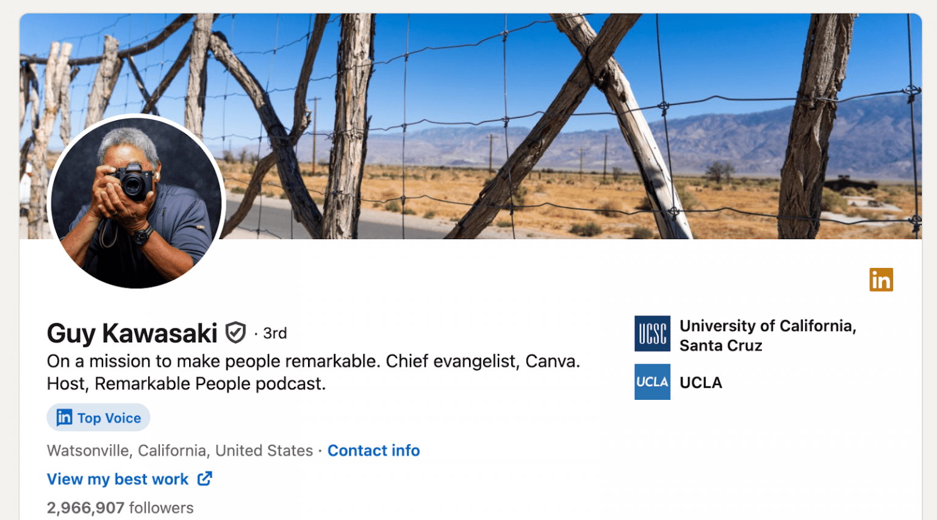Click the external-link icon after View my best work

click(x=205, y=479)
